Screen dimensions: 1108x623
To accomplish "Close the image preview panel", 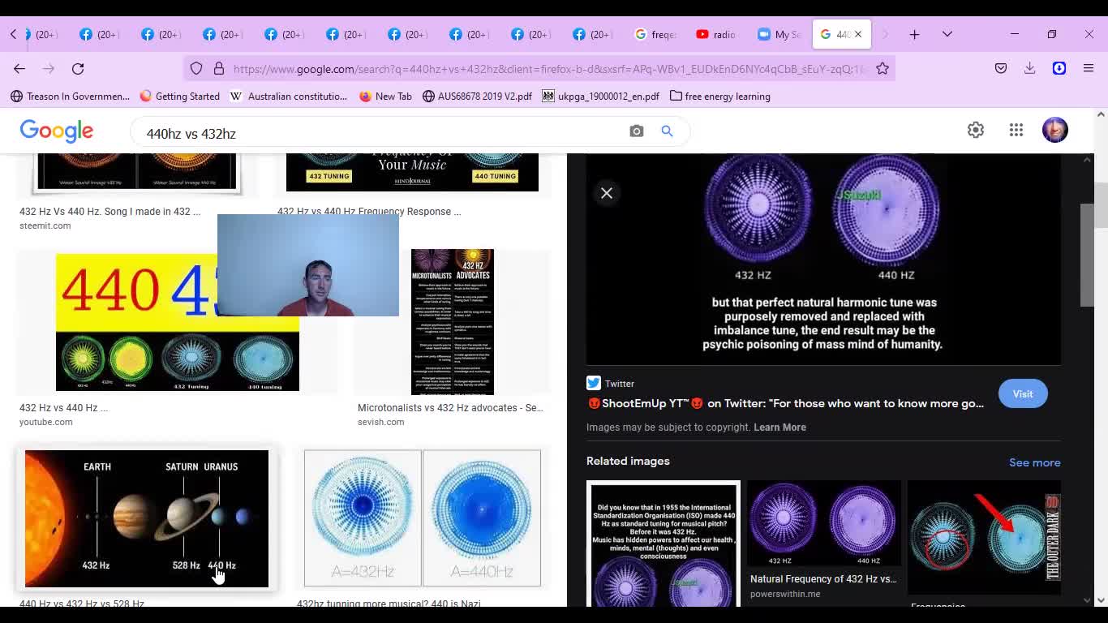I will coord(607,193).
